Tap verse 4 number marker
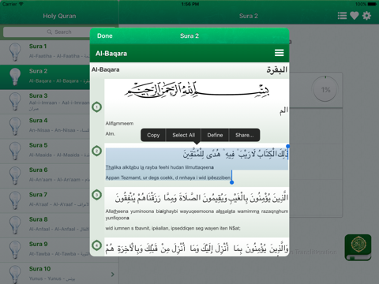 click(97, 245)
